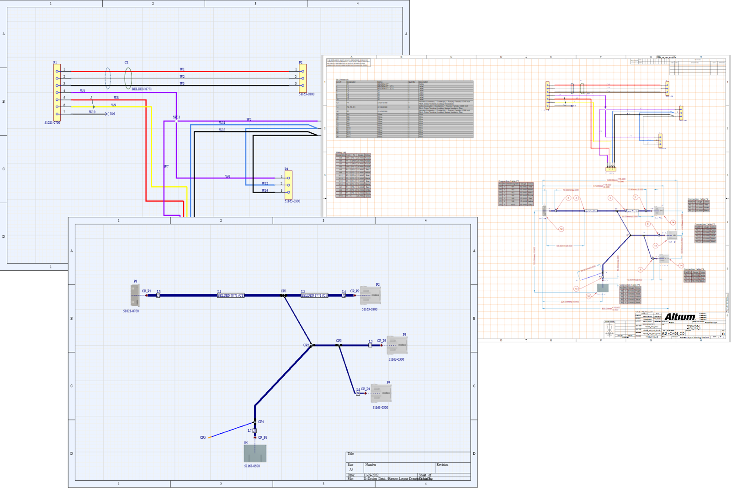Select the Wiring List table

pos(353,175)
